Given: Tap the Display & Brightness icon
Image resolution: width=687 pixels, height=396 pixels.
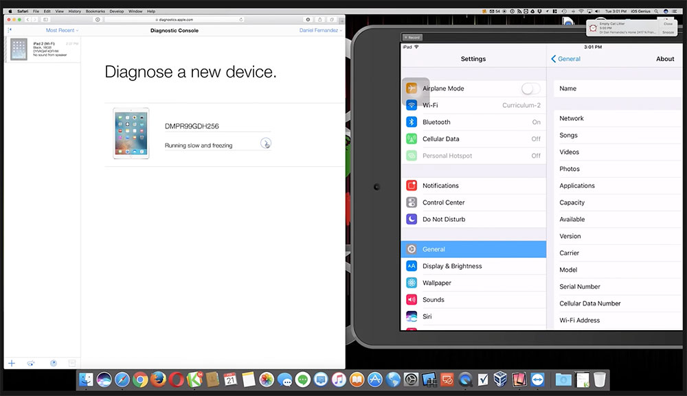Looking at the screenshot, I should 412,266.
